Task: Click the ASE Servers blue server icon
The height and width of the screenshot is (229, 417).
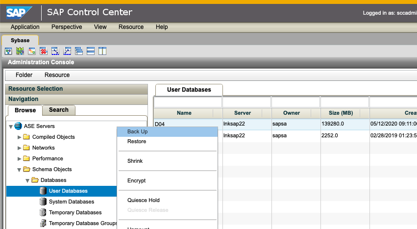Action: 19,127
